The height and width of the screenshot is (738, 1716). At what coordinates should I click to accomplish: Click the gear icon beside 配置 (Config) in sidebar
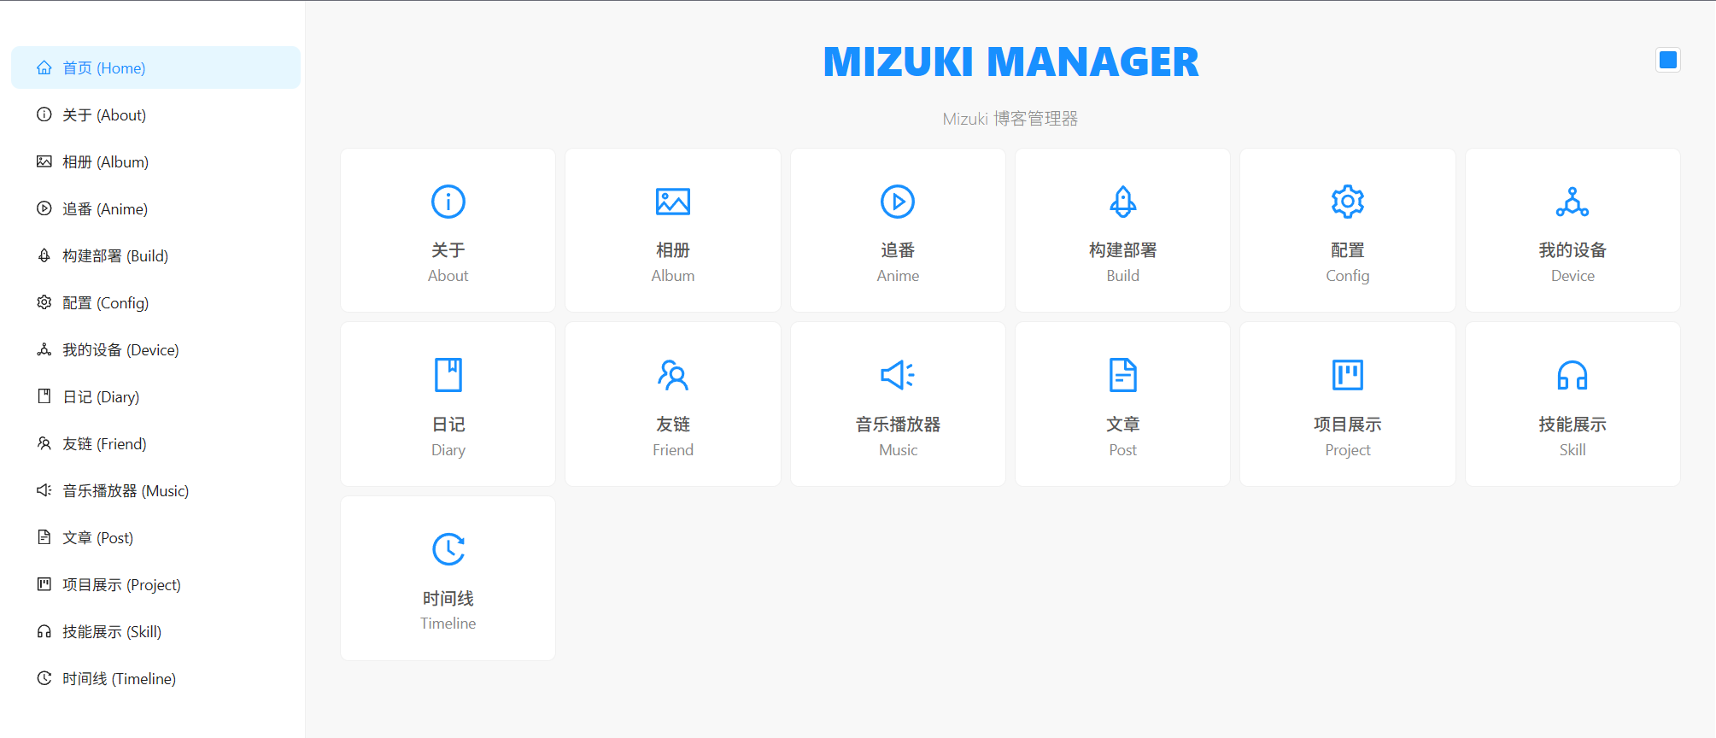point(44,302)
